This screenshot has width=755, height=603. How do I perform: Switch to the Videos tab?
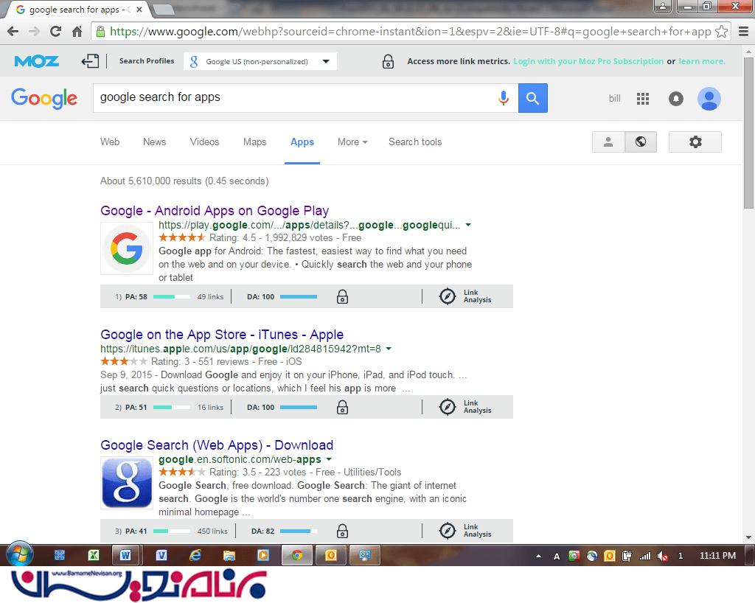tap(205, 142)
